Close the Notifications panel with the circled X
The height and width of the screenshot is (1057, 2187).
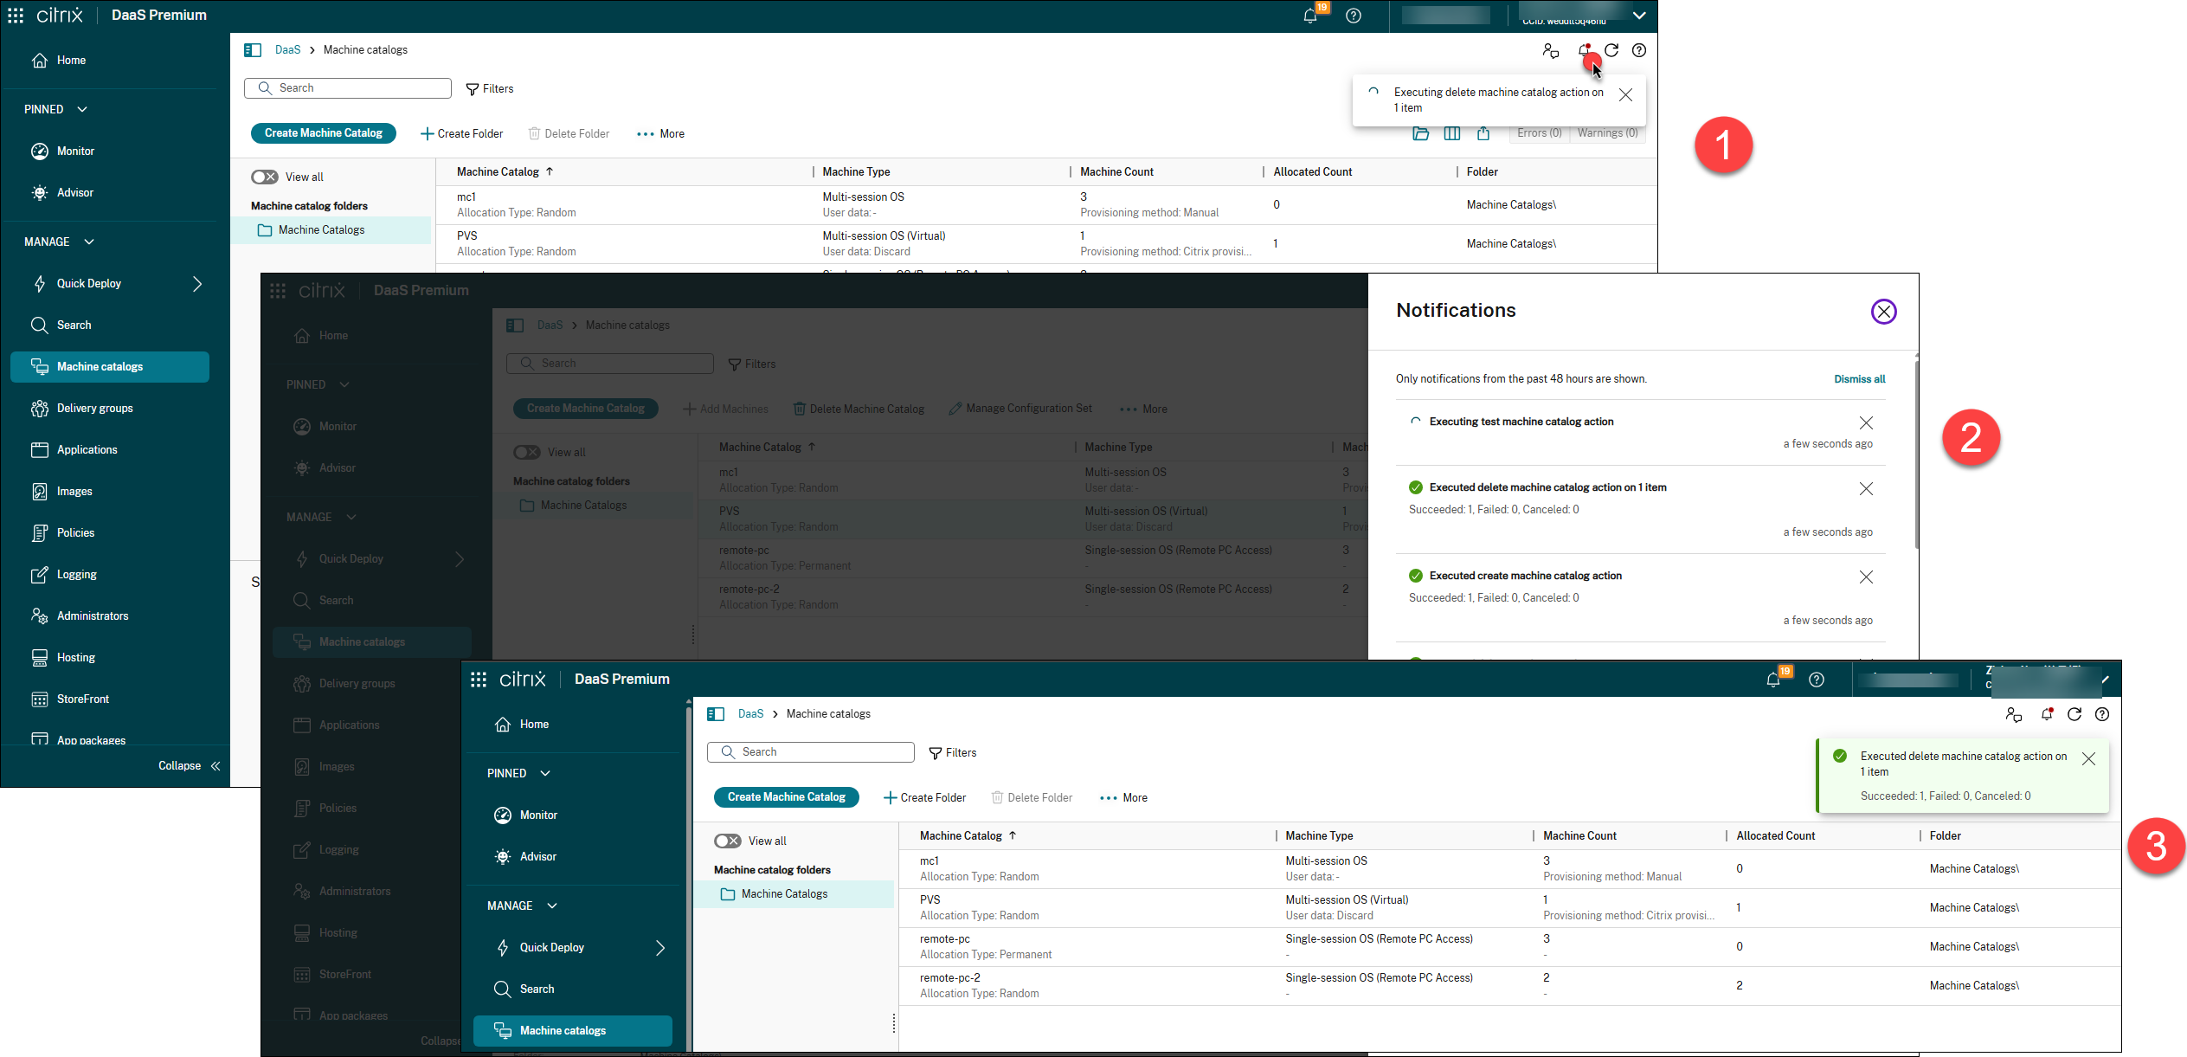1884,312
